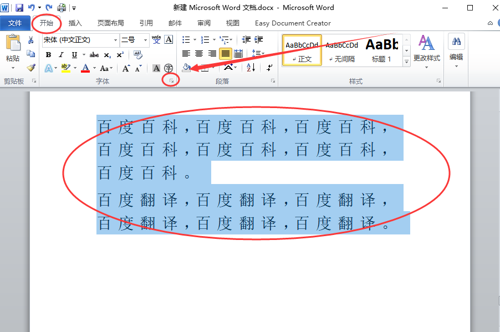Expand underline style dropdown arrow
The width and height of the screenshot is (500, 332).
click(x=84, y=55)
